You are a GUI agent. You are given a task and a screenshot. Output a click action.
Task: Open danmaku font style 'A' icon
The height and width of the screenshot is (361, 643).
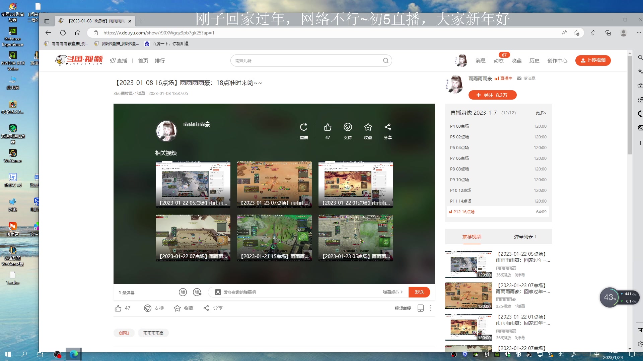218,292
